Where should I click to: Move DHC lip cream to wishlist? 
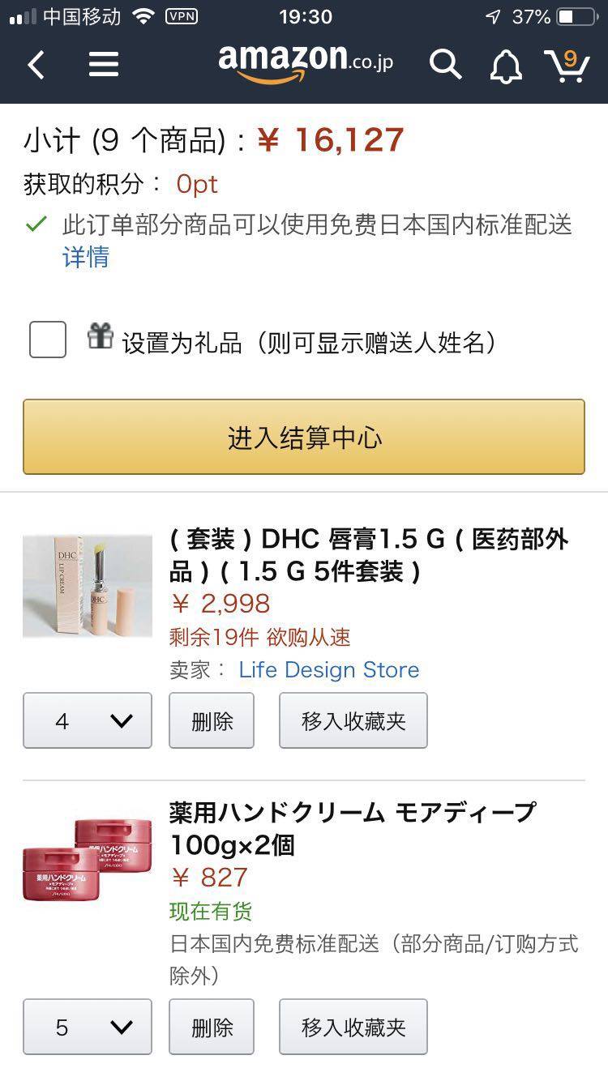353,720
